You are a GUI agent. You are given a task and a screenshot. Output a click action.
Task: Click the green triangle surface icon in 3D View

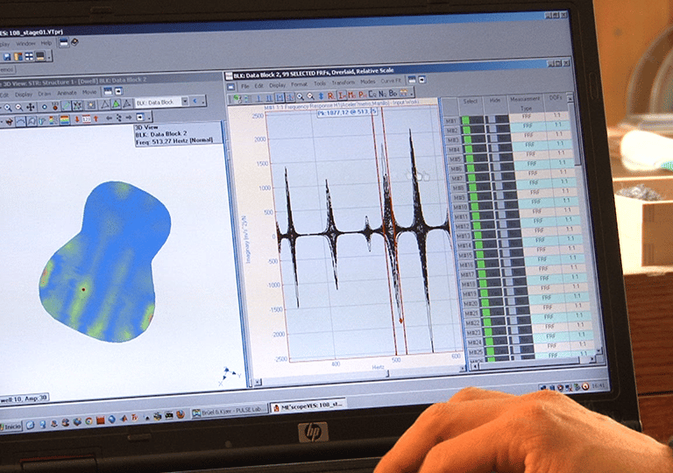116,104
